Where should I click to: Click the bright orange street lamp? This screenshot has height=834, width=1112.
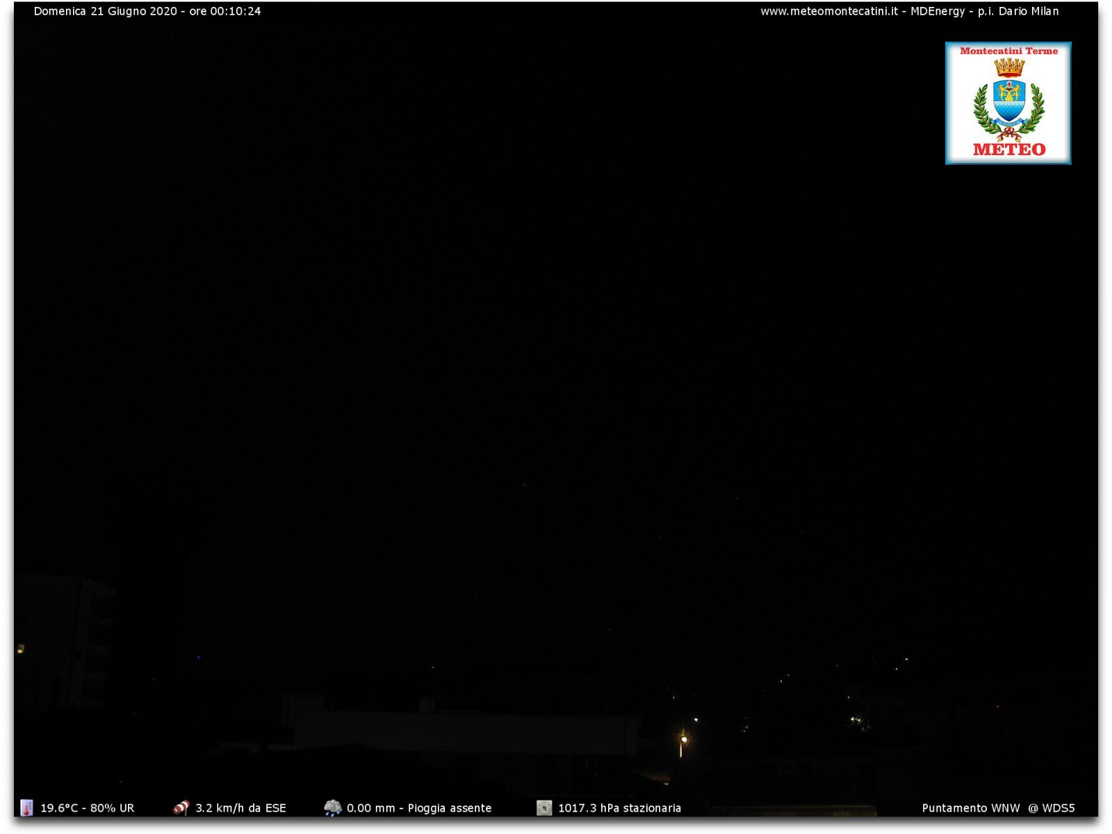(x=683, y=742)
